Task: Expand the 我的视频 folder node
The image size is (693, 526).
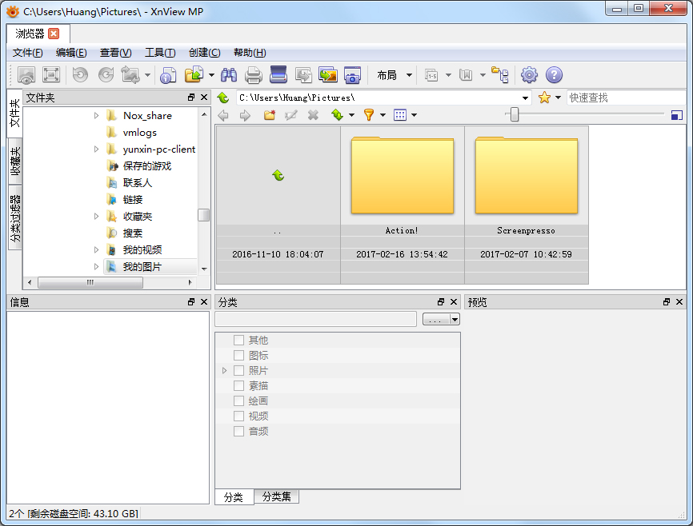Action: click(96, 250)
